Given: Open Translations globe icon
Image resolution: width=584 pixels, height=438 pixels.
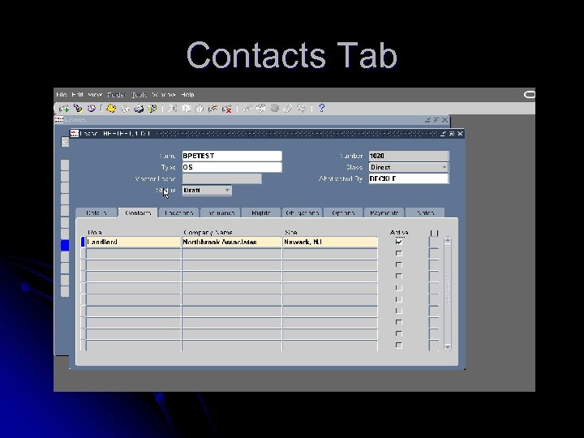Looking at the screenshot, I should point(274,109).
